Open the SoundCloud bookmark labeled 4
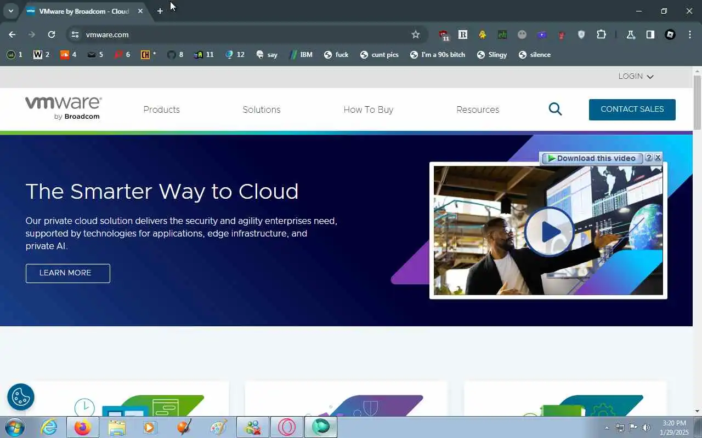Viewport: 702px width, 438px height. click(68, 55)
